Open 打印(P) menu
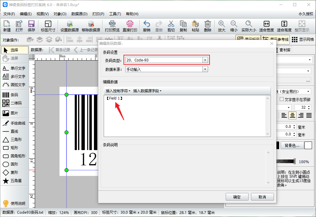The image size is (316, 217). click(x=98, y=14)
